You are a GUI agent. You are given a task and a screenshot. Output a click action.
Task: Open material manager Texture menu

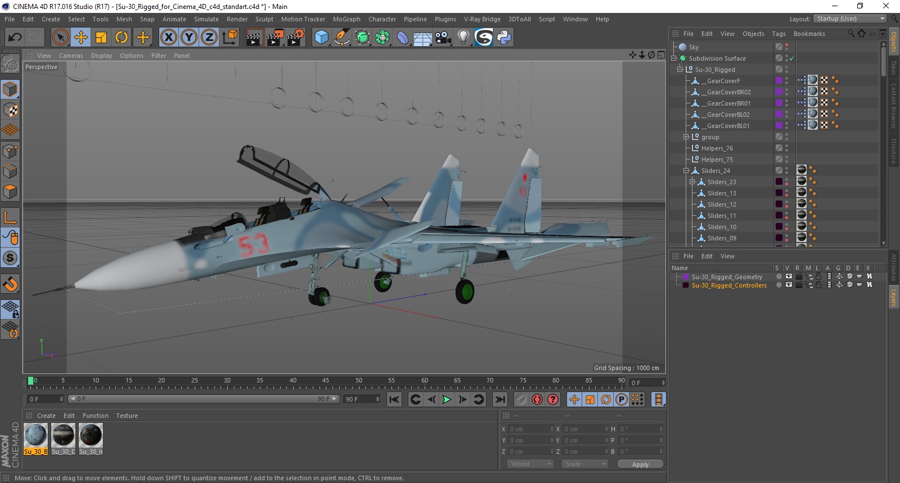click(127, 416)
